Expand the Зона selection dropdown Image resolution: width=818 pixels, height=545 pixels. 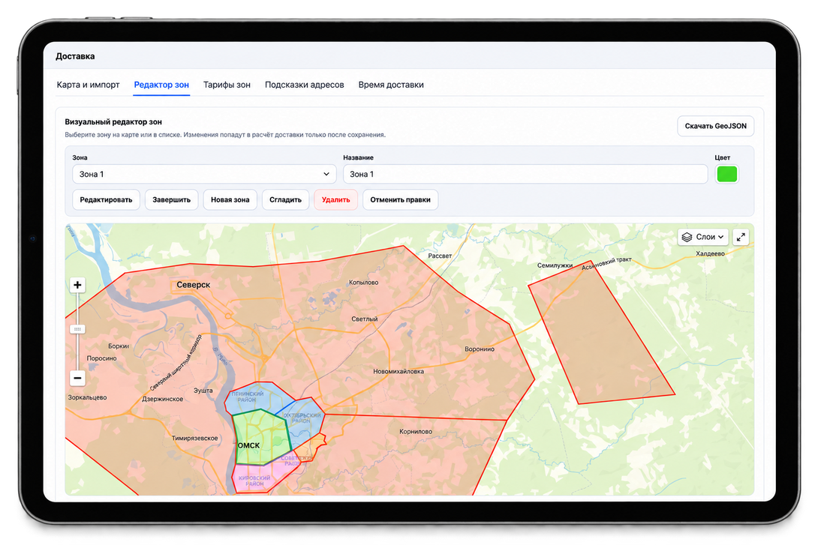pyautogui.click(x=204, y=174)
